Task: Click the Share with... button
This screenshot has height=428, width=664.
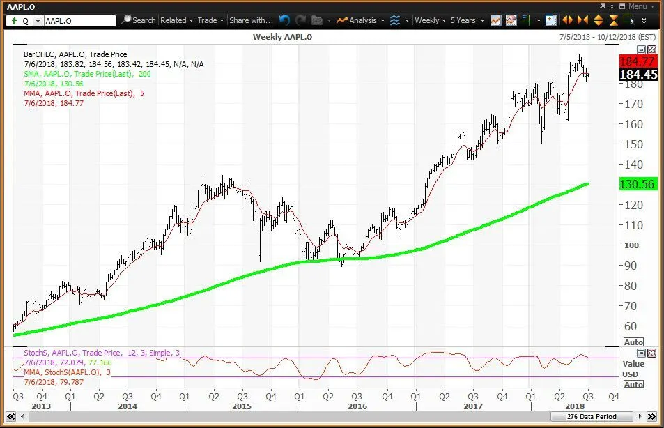Action: (x=252, y=20)
